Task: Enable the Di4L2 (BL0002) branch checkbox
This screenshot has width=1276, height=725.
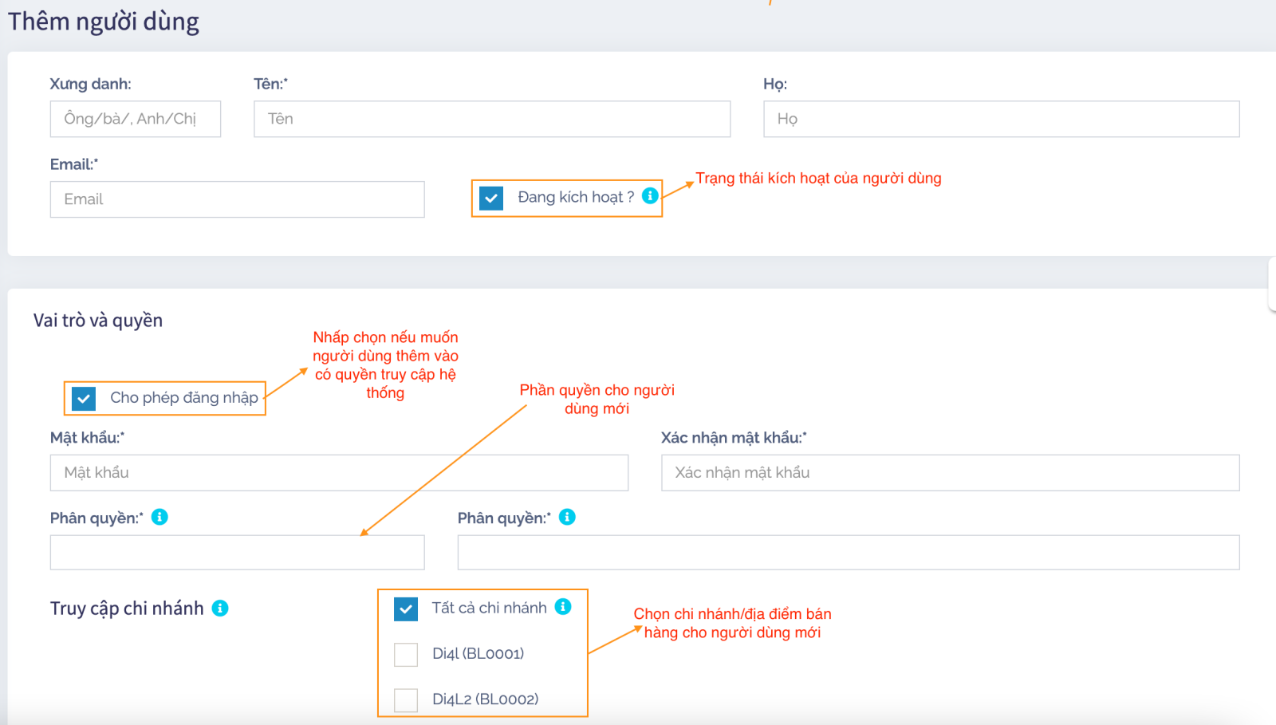Action: 406,699
